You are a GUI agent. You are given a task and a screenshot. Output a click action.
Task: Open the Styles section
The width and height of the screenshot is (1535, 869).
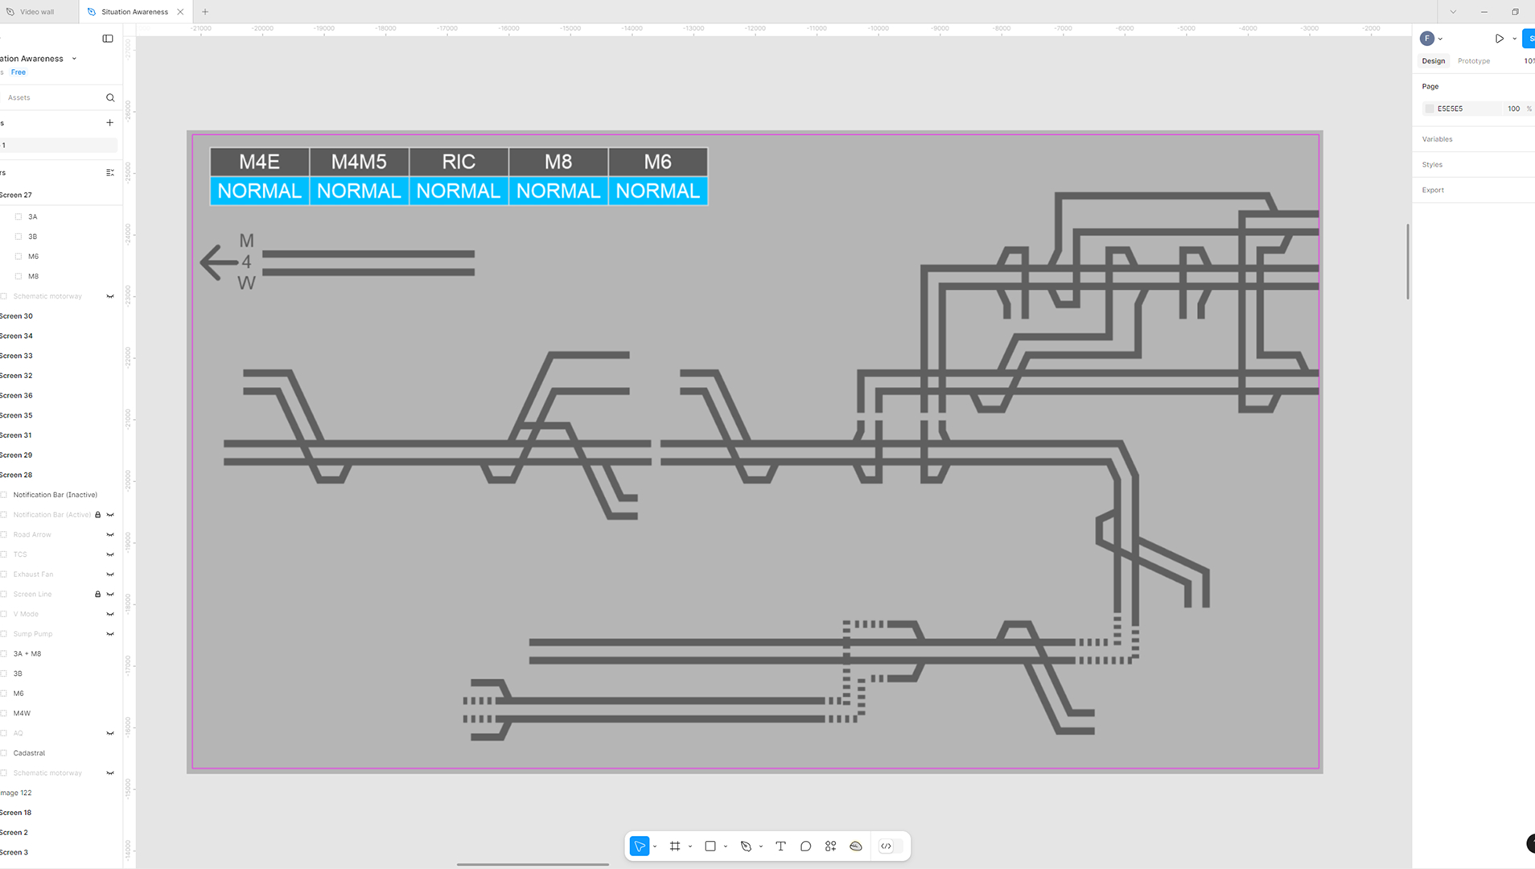tap(1432, 165)
